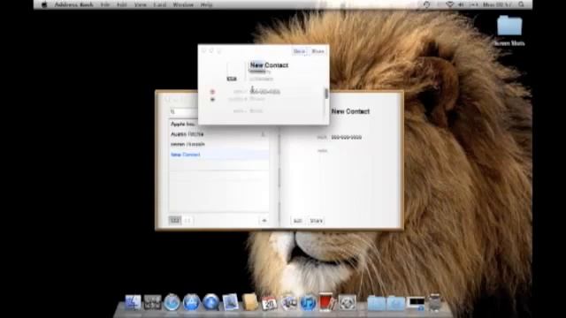Open the Help menu
This screenshot has height=318, width=566.
click(x=206, y=4)
